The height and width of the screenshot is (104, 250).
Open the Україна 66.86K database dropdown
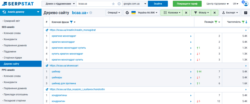tap(141, 13)
